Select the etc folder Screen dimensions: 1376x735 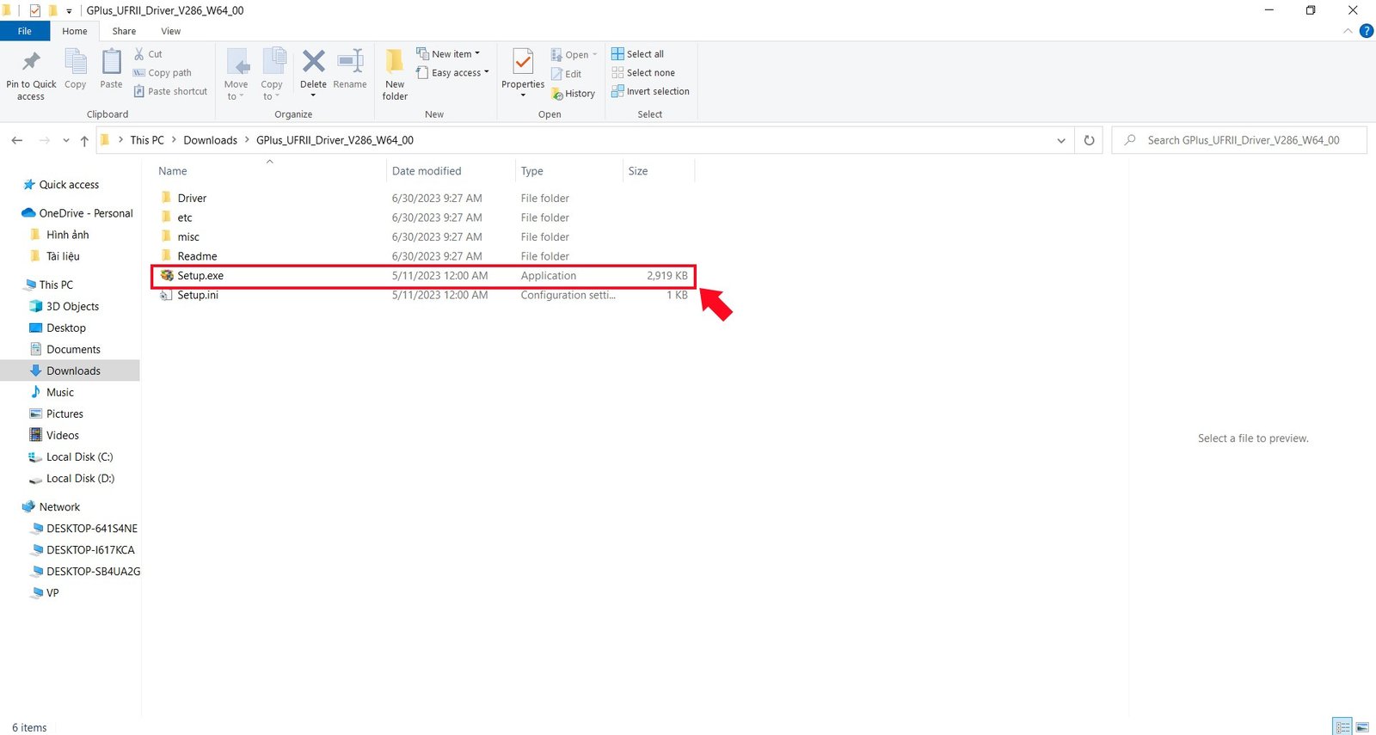tap(185, 217)
